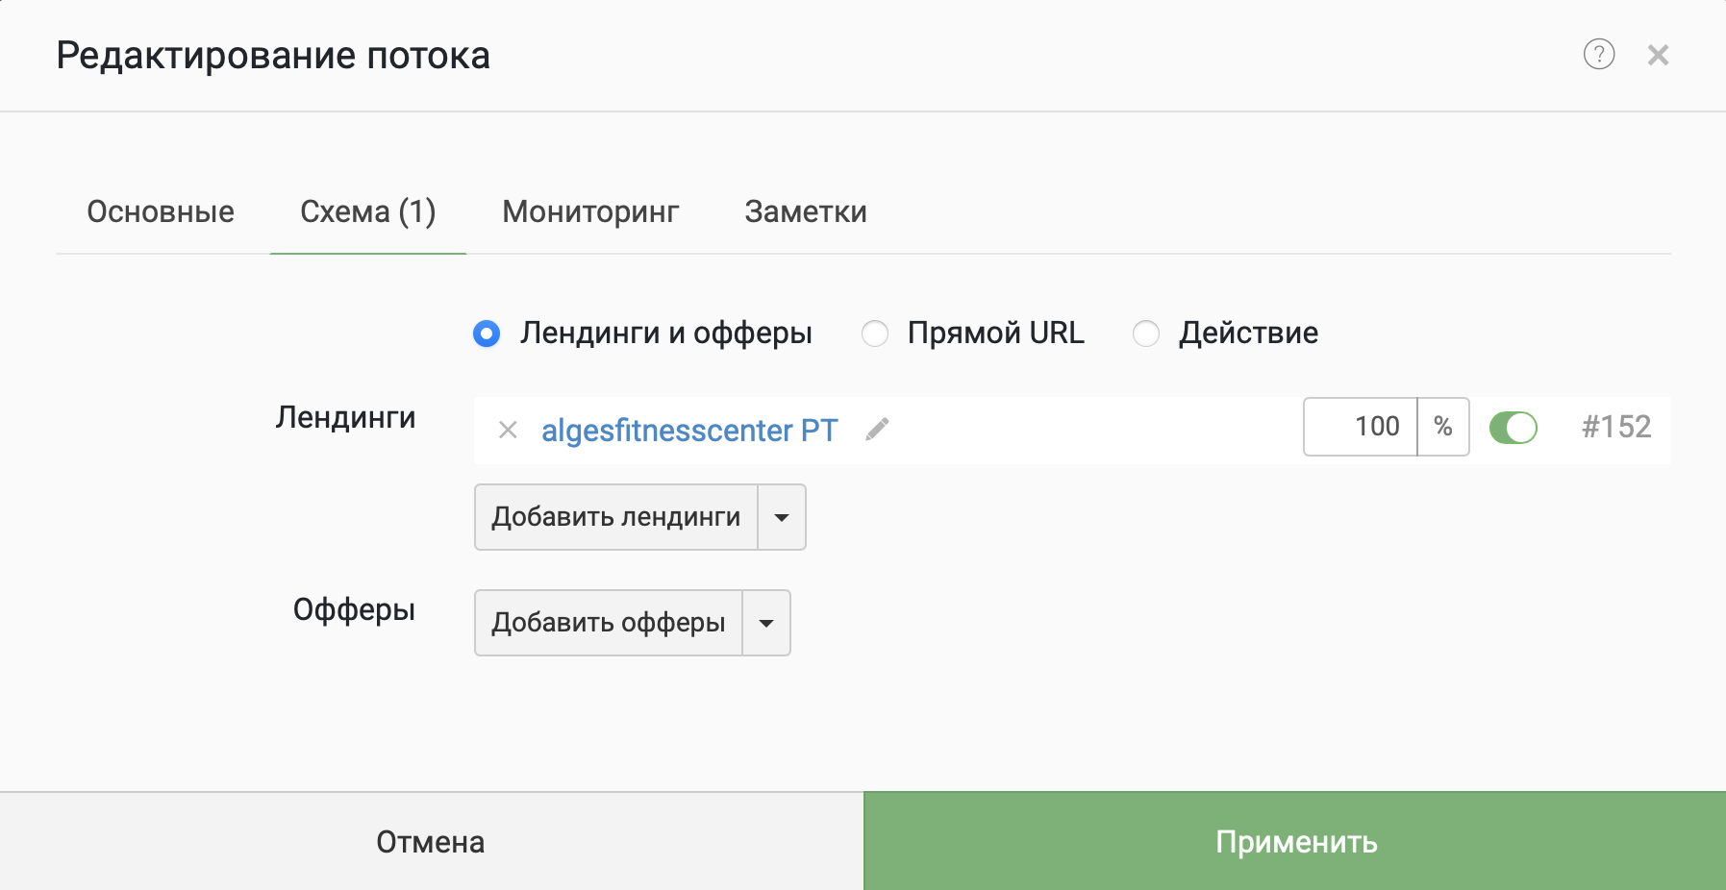Close the stream editing dialog
The height and width of the screenshot is (890, 1726).
coord(1658,55)
